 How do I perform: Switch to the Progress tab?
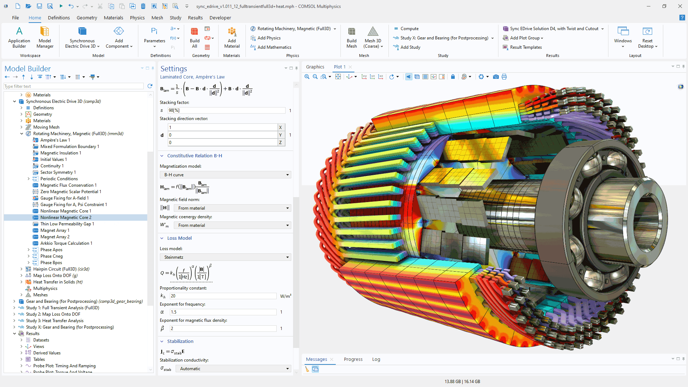(353, 359)
